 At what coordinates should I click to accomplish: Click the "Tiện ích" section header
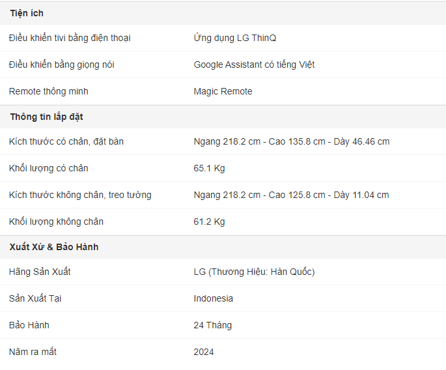click(27, 13)
